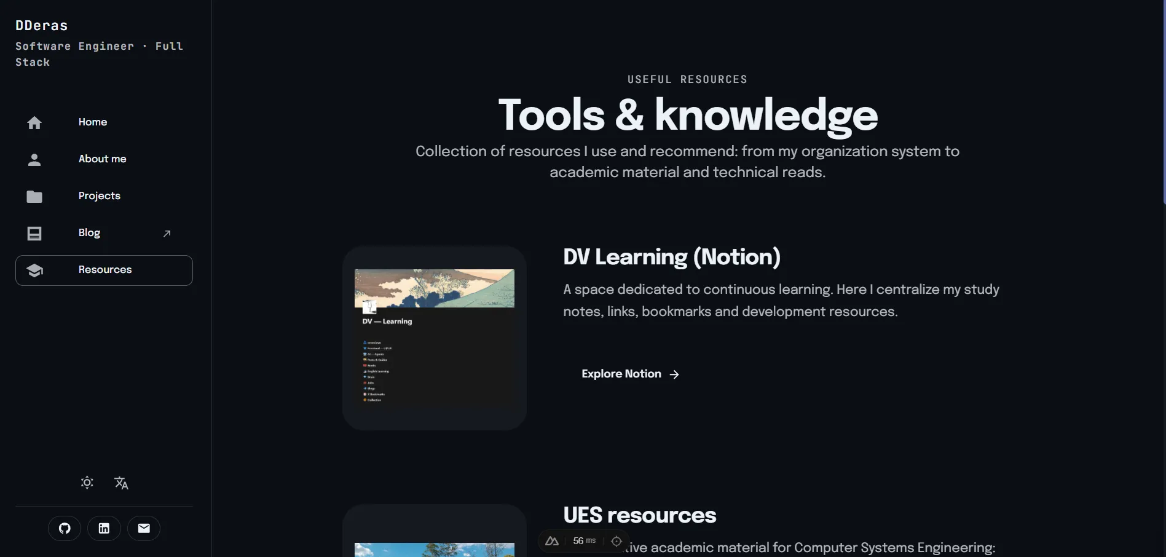The height and width of the screenshot is (557, 1166).
Task: Click the Explore Notion link
Action: [x=630, y=374]
